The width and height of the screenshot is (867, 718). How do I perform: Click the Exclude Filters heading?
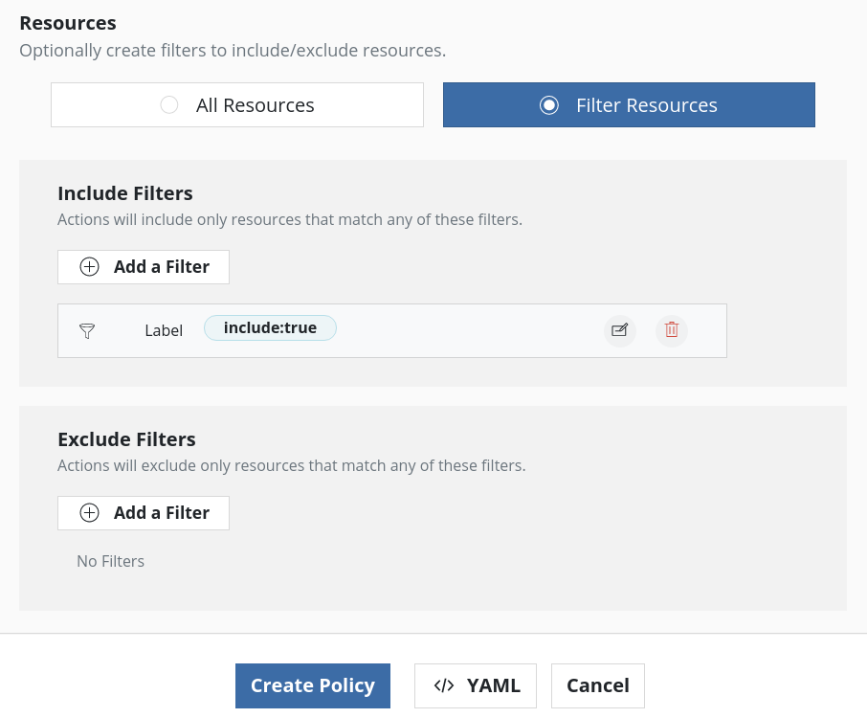pos(126,439)
